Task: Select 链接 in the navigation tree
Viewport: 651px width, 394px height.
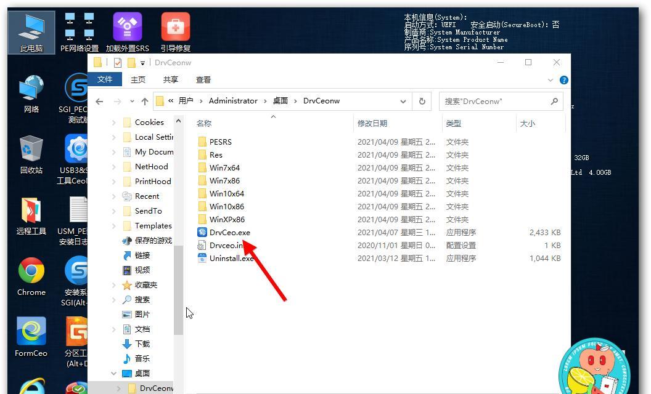Action: coord(142,255)
